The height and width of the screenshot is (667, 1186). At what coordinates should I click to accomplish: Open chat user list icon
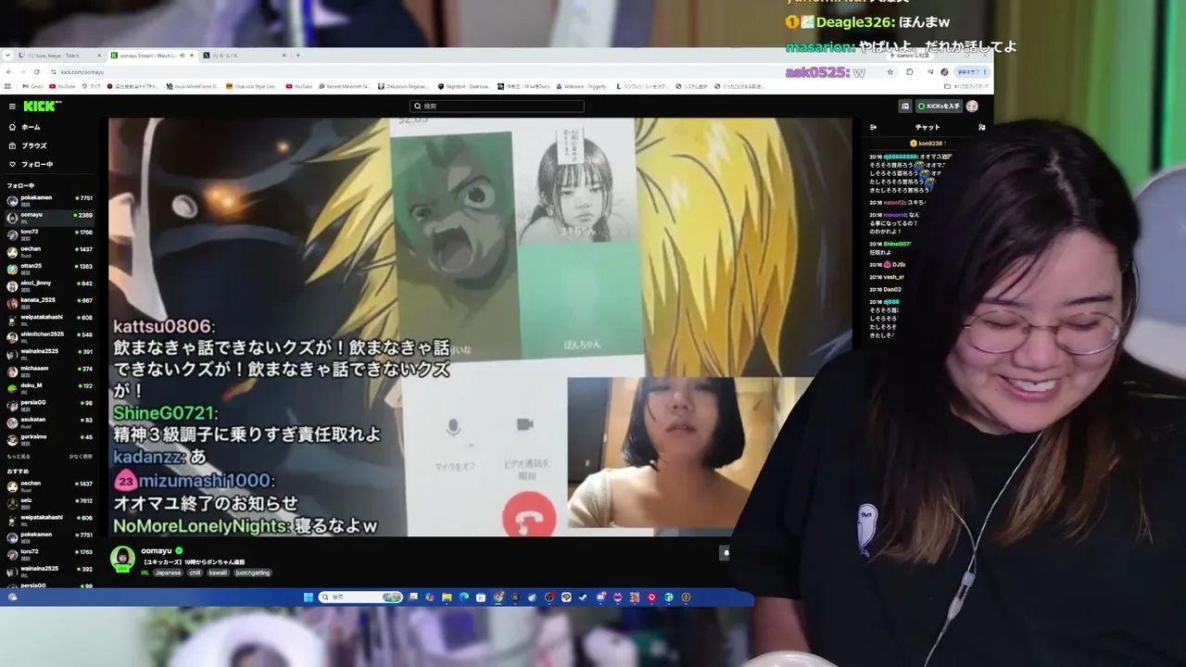point(981,127)
